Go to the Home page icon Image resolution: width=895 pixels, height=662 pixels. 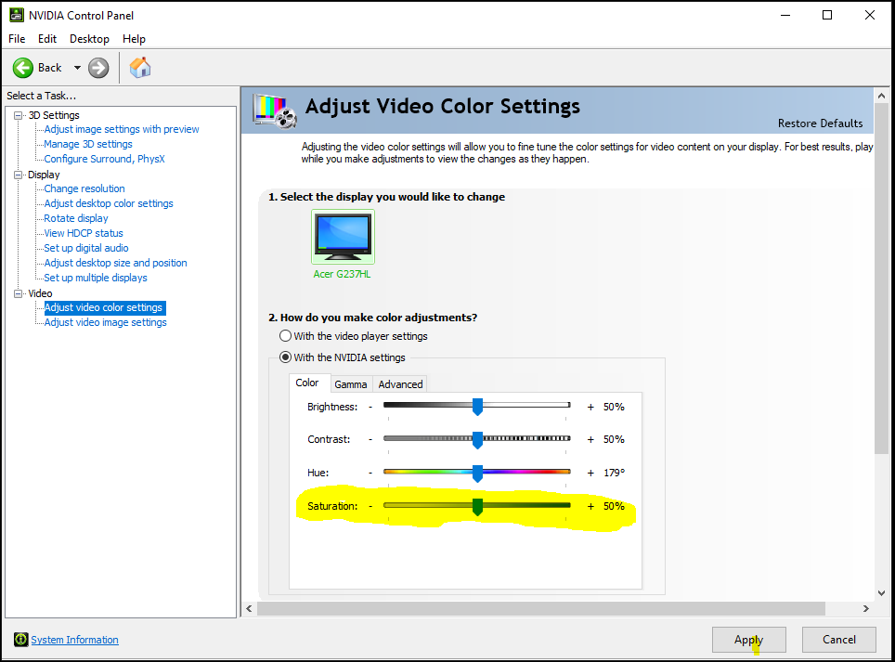(140, 68)
